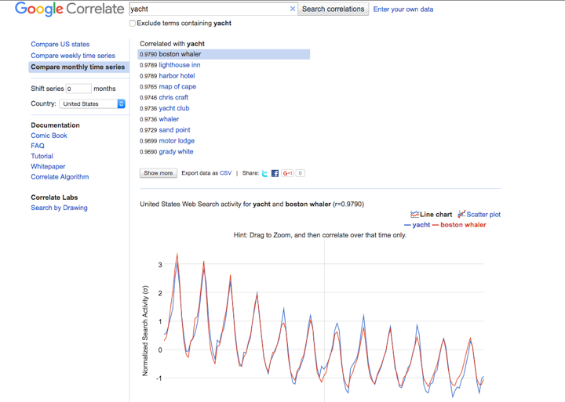Click the Twitter share icon
565x402 pixels.
pos(265,173)
